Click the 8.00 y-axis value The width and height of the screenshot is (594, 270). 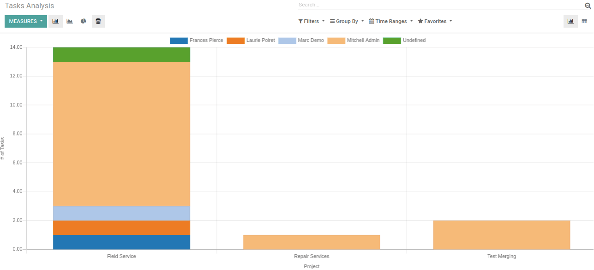[x=18, y=134]
